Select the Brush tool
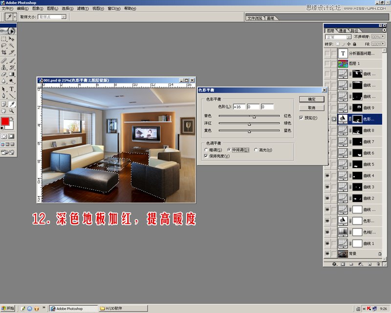 11,61
